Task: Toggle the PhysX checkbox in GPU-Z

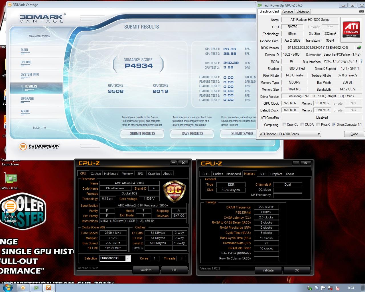Action: (x=318, y=125)
